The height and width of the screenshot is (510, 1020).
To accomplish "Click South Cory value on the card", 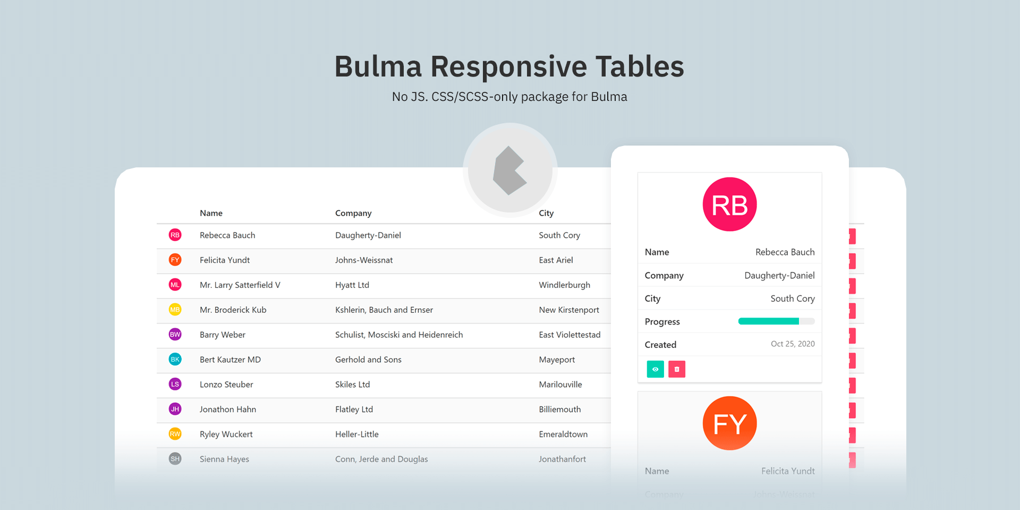I will tap(793, 299).
